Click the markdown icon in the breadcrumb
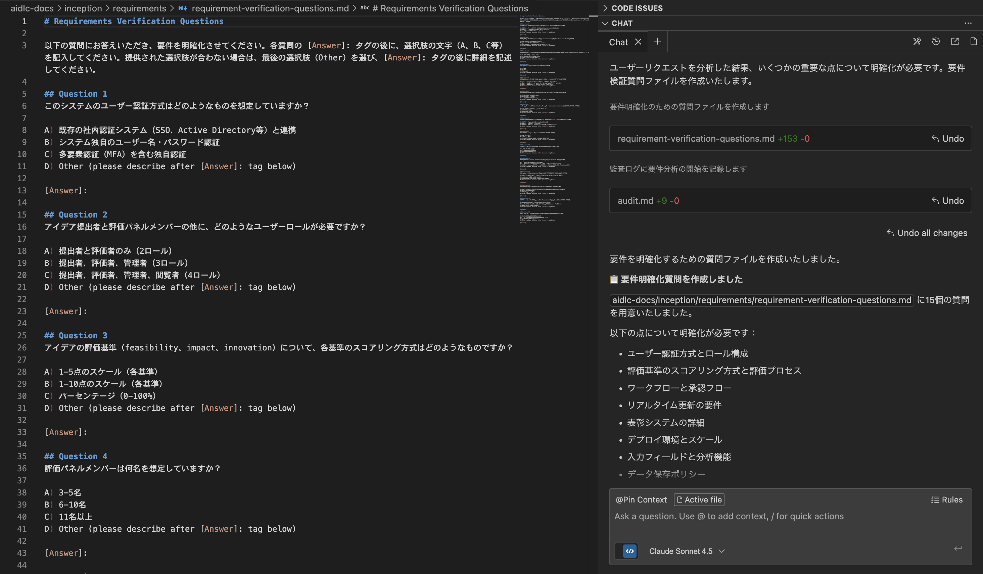This screenshot has height=574, width=983. pyautogui.click(x=182, y=8)
